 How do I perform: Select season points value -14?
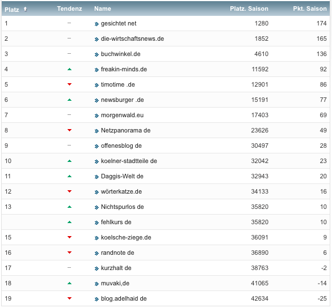pyautogui.click(x=322, y=283)
